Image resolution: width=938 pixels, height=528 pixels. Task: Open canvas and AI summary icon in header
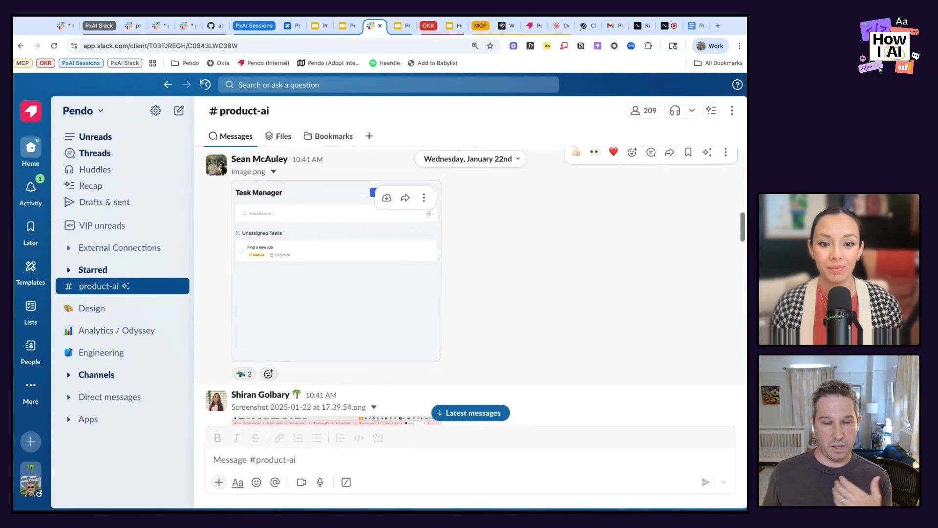[x=711, y=110]
